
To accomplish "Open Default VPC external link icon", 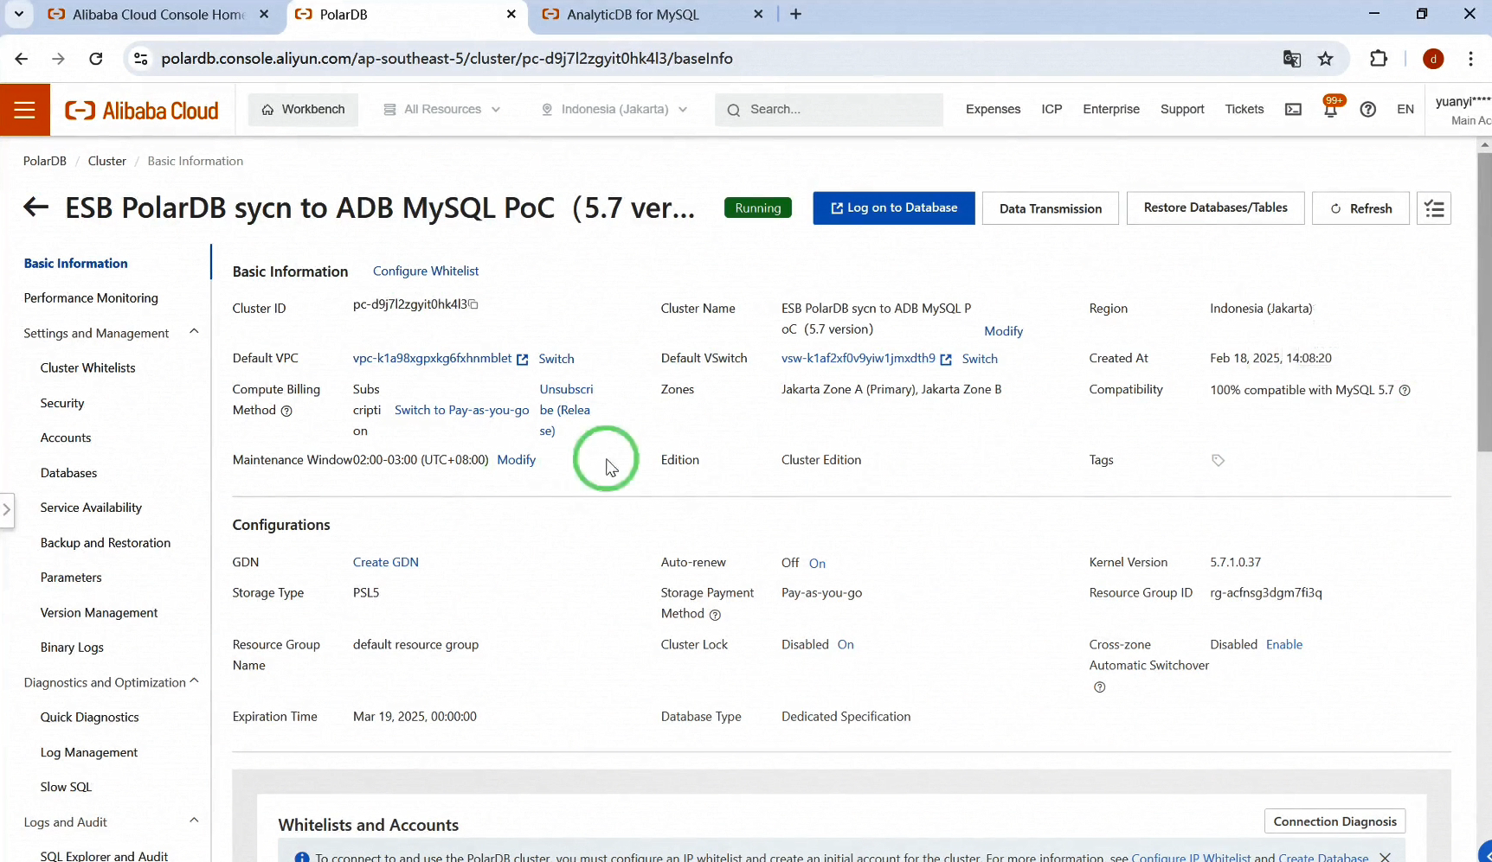I will tap(522, 360).
